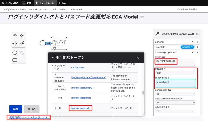Viewport: 208px width, 121px height.
Task: Click the [current-page:url] token link
Action: point(80,108)
